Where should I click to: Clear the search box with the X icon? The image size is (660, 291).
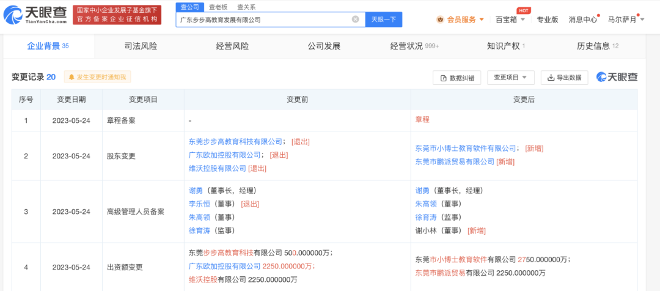tap(355, 20)
